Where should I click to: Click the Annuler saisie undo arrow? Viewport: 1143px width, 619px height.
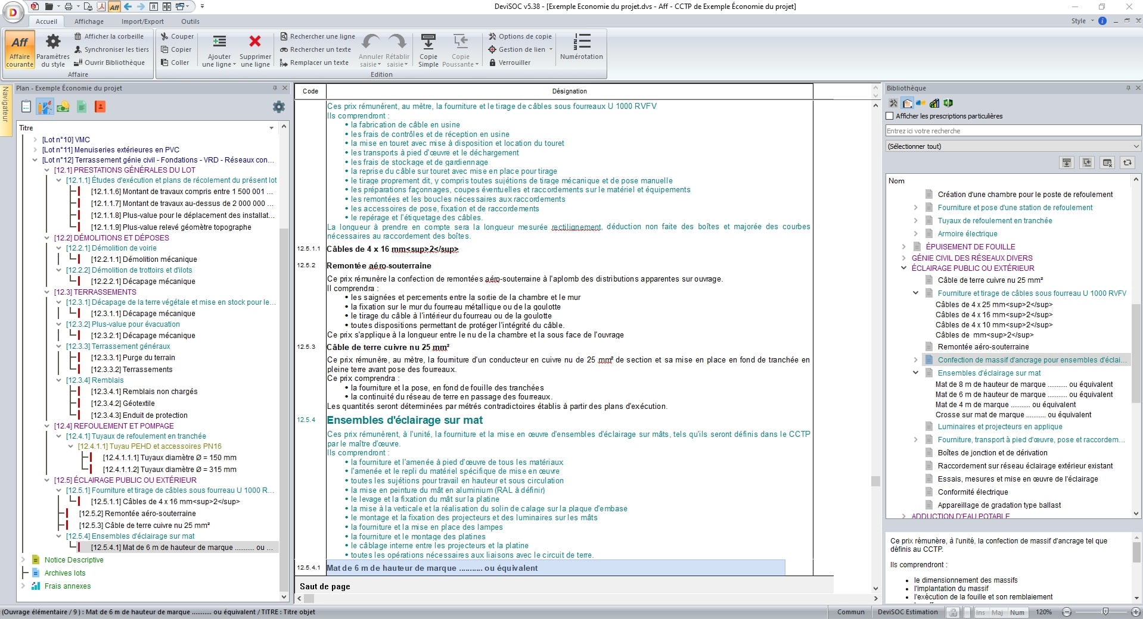371,42
